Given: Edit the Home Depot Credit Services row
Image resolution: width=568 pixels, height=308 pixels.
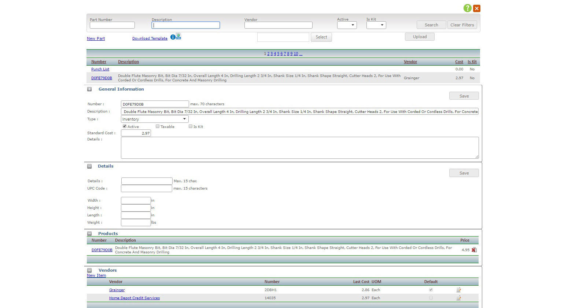Looking at the screenshot, I should point(458,298).
